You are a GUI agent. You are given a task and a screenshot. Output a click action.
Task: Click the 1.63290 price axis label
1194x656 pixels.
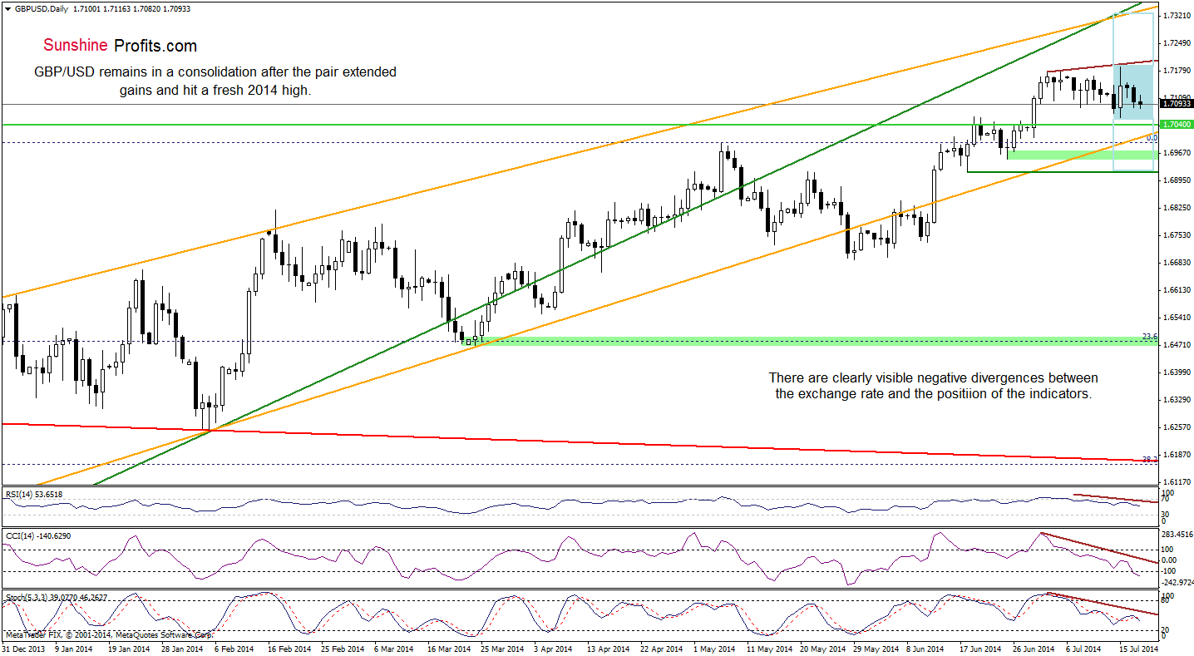pyautogui.click(x=1177, y=400)
